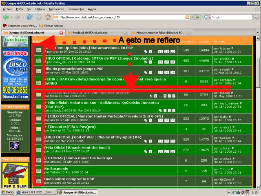The image size is (261, 196).
Task: Click the green Go arrow beside URL
Action: [x=198, y=17]
